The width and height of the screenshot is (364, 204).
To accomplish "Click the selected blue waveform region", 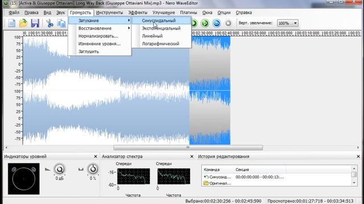I will pyautogui.click(x=210, y=90).
